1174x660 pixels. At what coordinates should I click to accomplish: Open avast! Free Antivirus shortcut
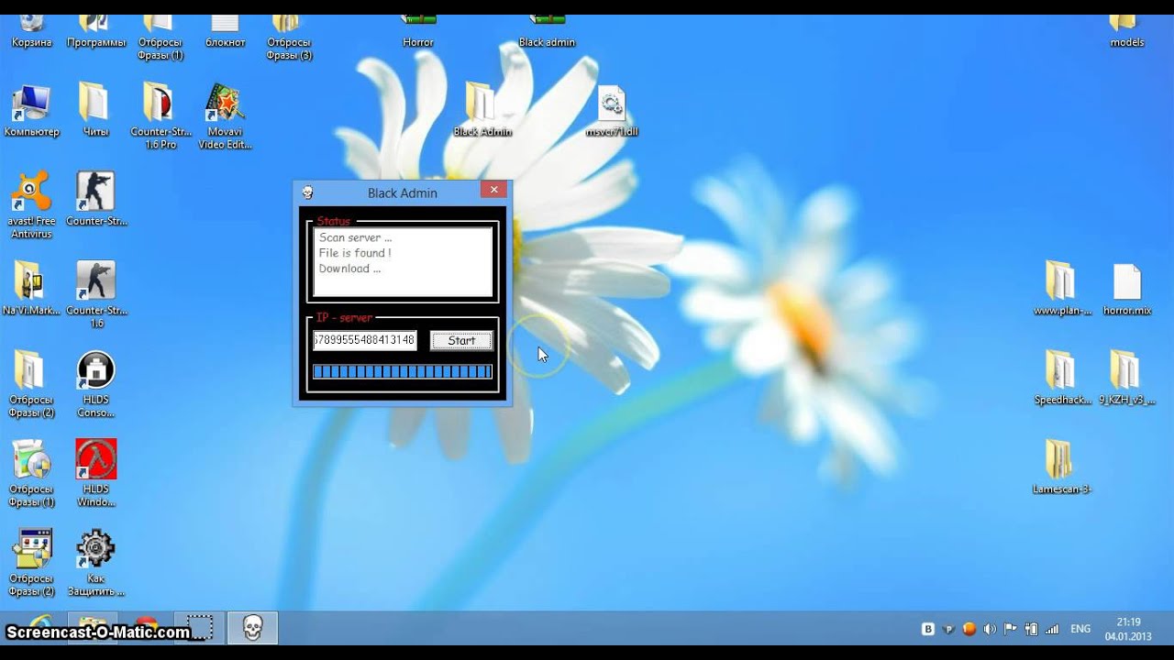click(32, 205)
